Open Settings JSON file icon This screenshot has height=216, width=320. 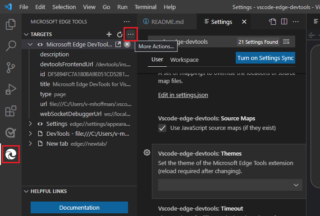(272, 22)
